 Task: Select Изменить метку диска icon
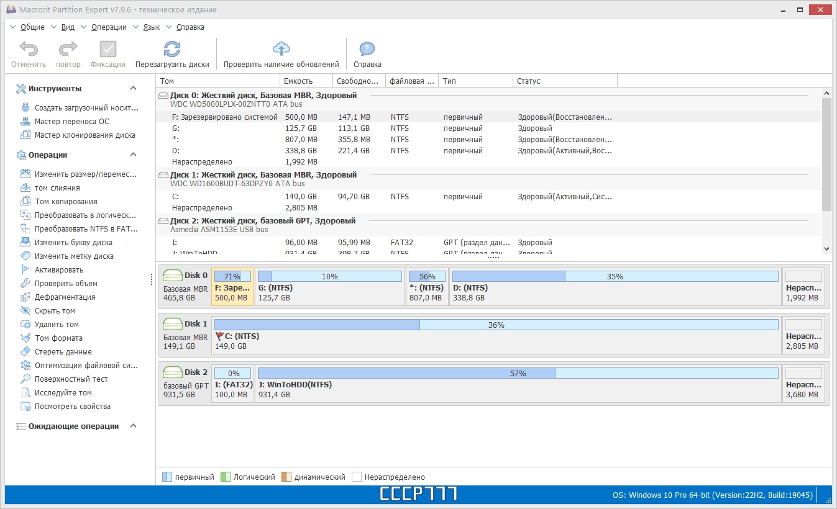[25, 256]
